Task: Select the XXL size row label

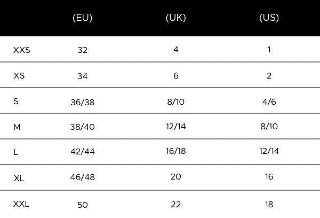Action: (21, 204)
